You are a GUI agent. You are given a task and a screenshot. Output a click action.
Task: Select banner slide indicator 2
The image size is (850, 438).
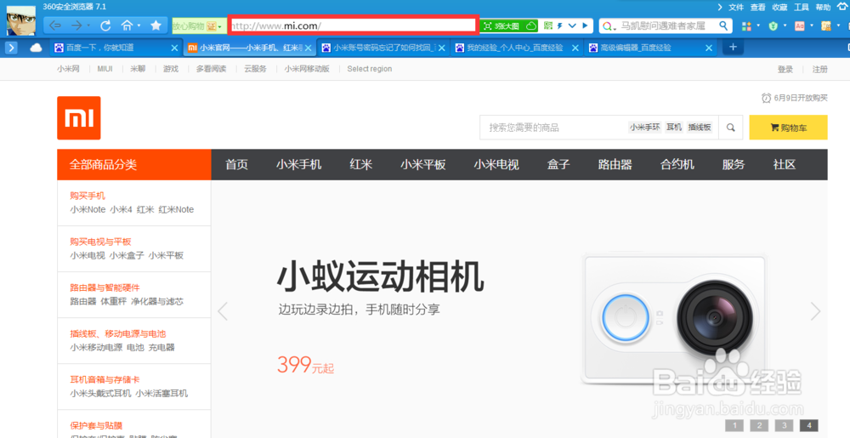(x=759, y=425)
